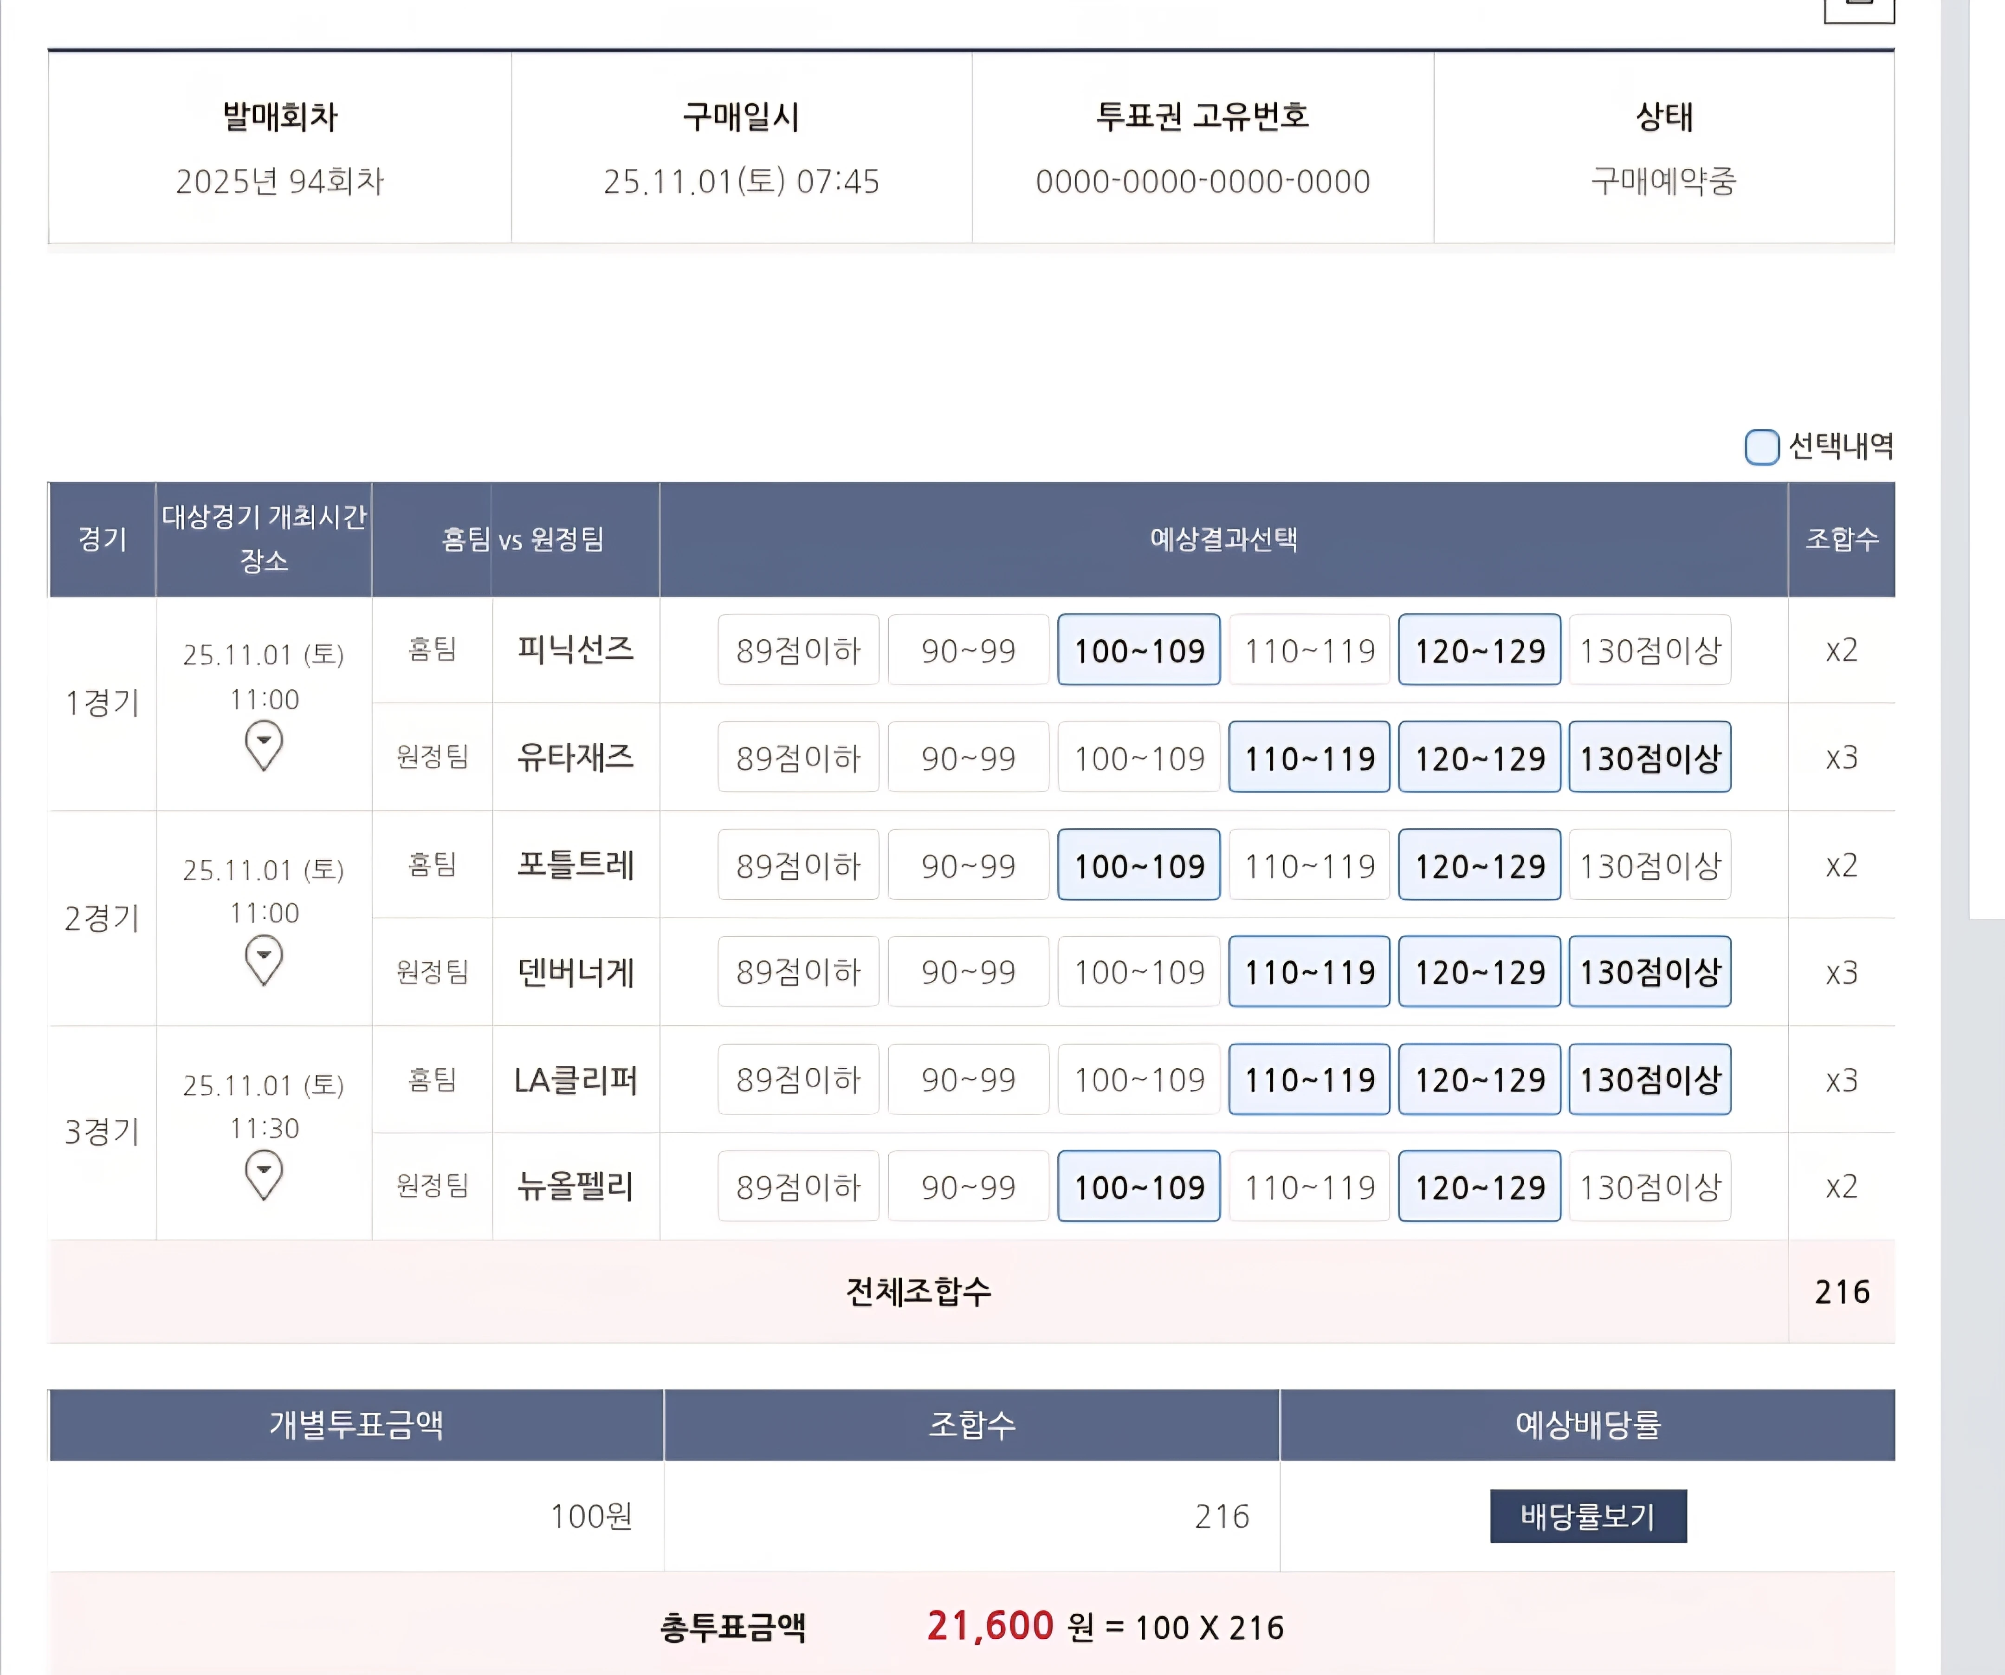Viewport: 2005px width, 1675px height.
Task: Click the LA클리퍼 team name
Action: click(575, 1080)
